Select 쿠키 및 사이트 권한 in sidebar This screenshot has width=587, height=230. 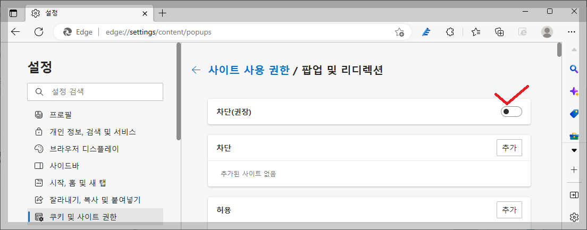tap(95, 217)
